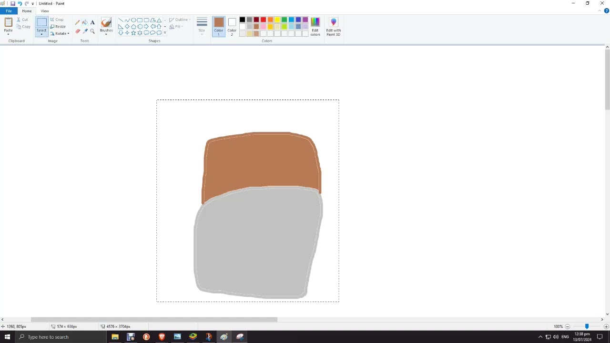Open the notification center icon
This screenshot has height=343, width=610.
pos(600,337)
